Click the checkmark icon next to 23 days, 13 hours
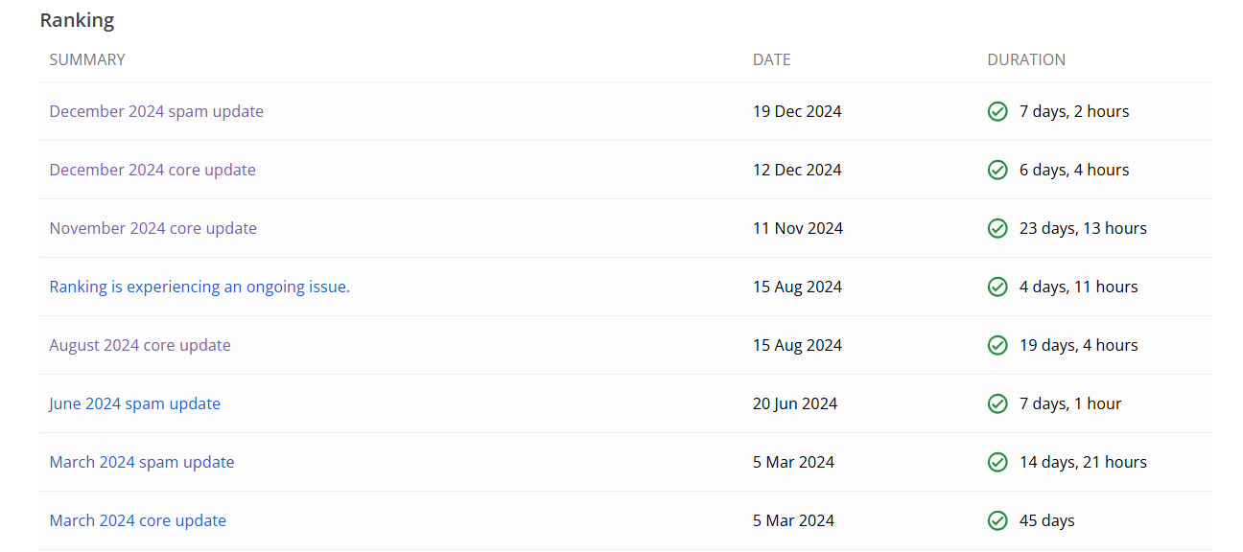 (x=997, y=228)
